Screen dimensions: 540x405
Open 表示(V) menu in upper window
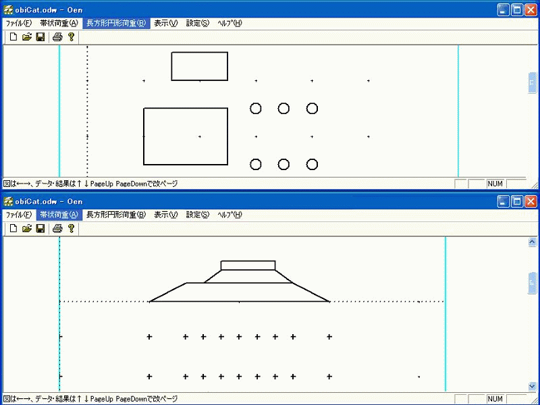pyautogui.click(x=165, y=23)
